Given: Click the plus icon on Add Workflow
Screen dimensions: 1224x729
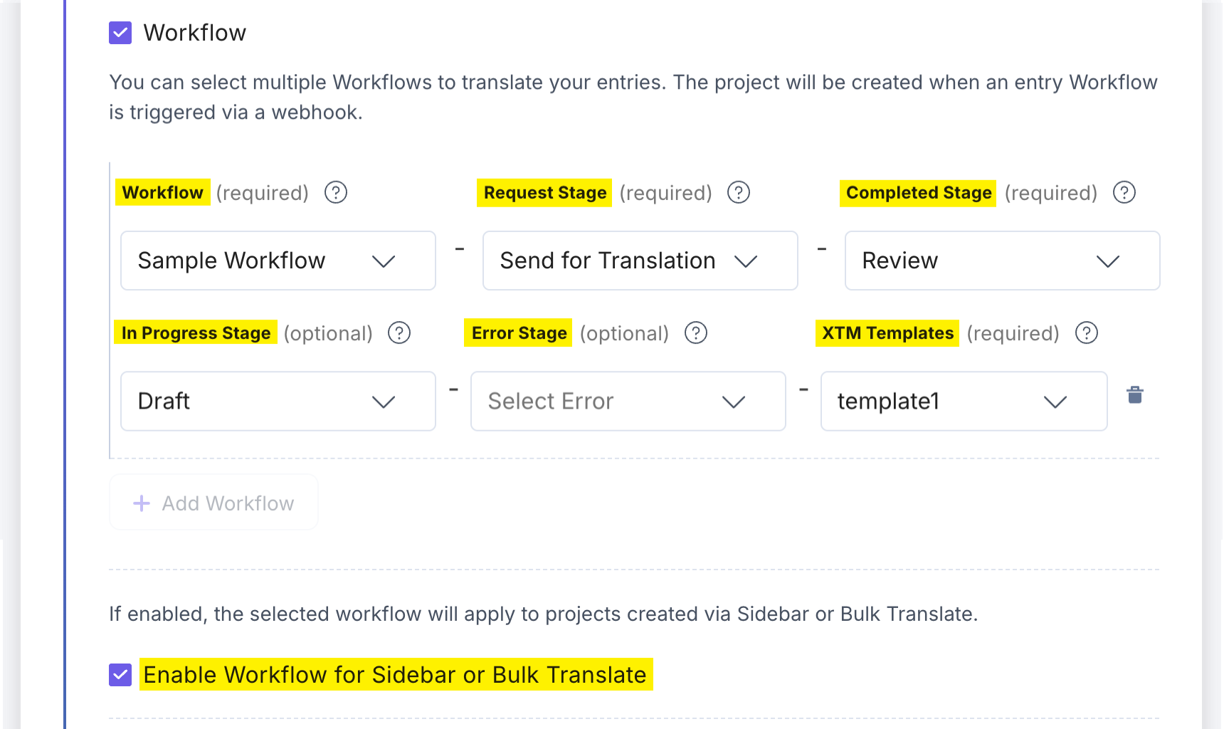Looking at the screenshot, I should click(x=142, y=503).
